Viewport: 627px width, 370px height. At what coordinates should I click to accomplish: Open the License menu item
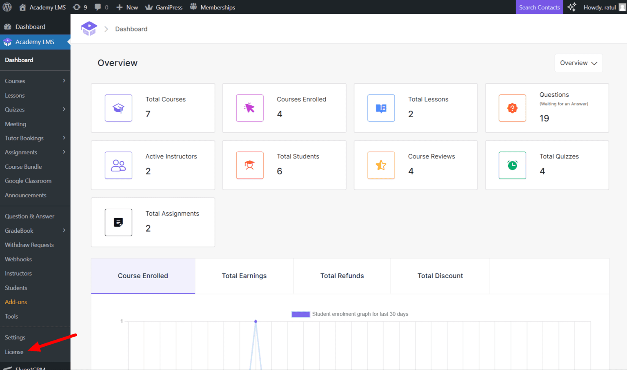(x=14, y=352)
